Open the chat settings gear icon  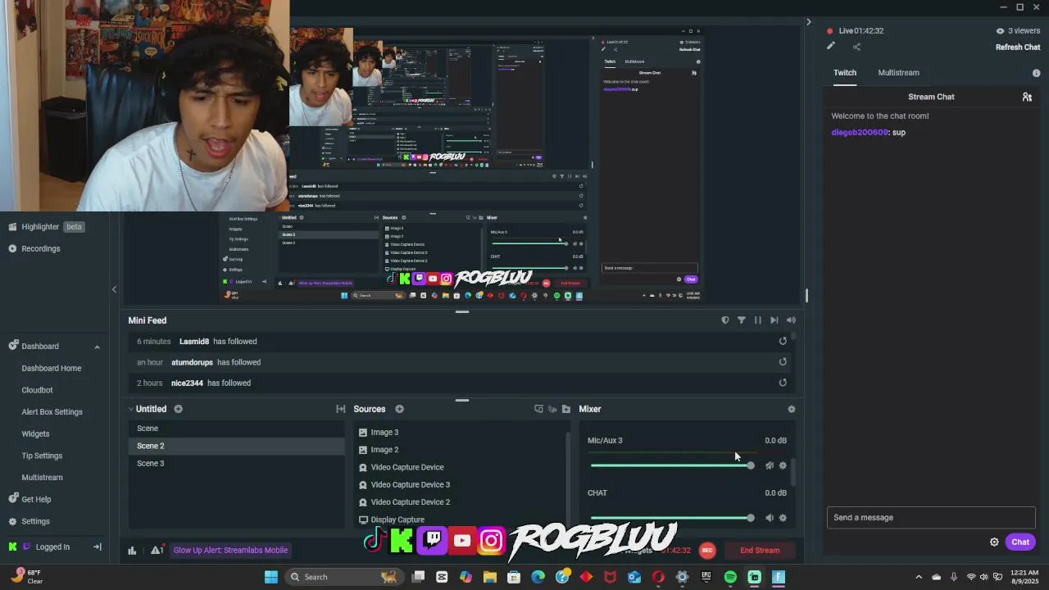tap(994, 542)
